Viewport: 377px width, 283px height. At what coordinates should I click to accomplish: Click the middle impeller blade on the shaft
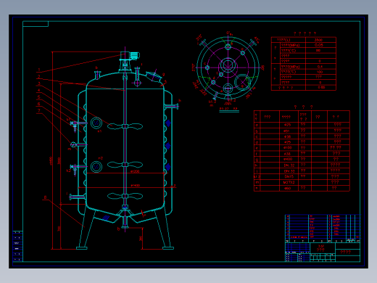[125, 165]
